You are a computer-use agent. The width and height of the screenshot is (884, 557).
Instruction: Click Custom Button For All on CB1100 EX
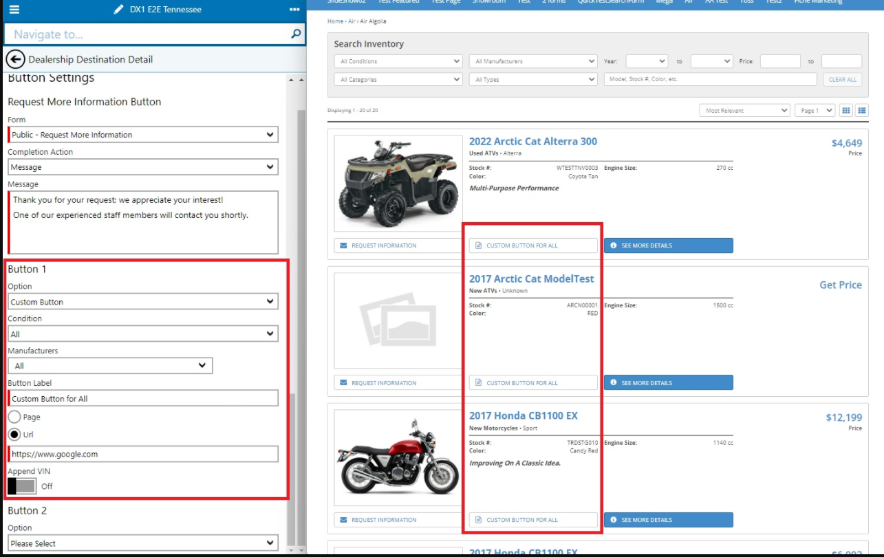click(x=533, y=520)
